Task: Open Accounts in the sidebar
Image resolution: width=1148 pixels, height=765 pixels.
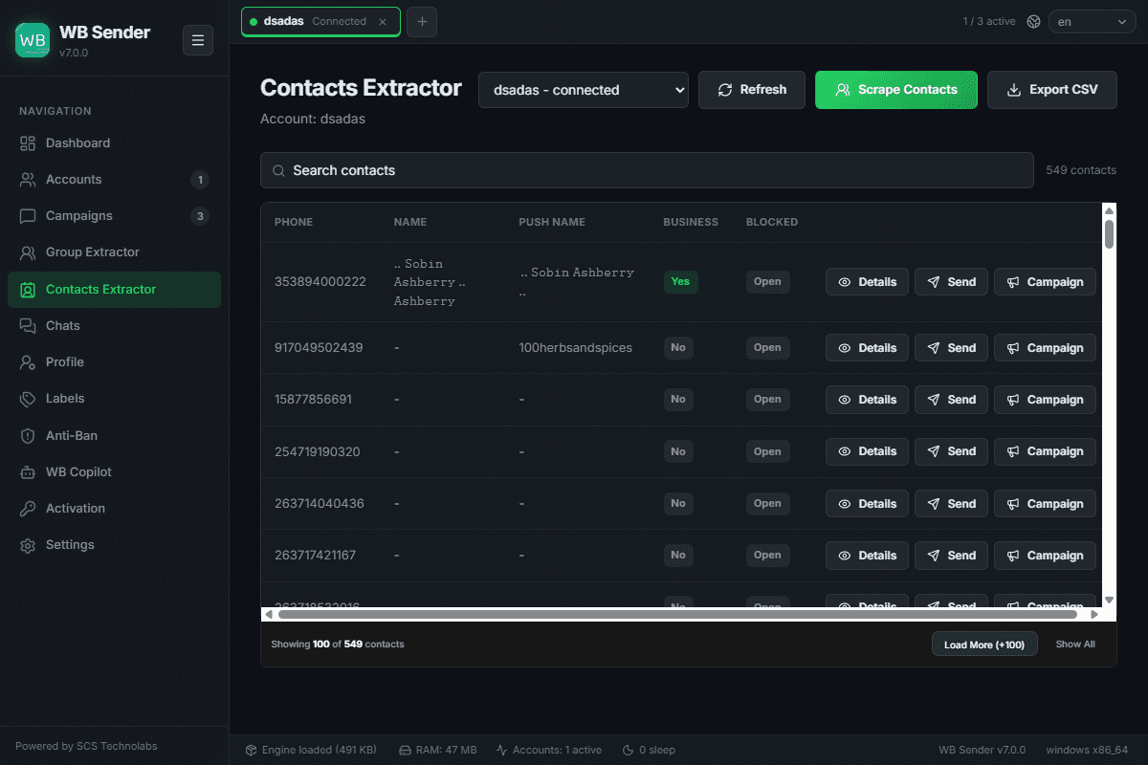Action: click(114, 180)
